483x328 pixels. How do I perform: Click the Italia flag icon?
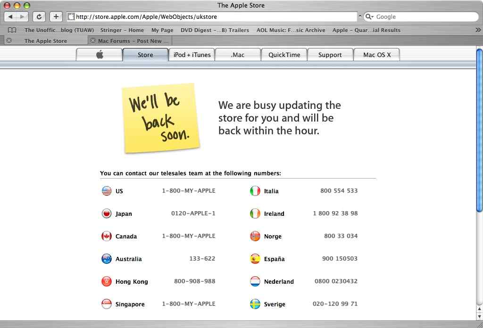255,191
